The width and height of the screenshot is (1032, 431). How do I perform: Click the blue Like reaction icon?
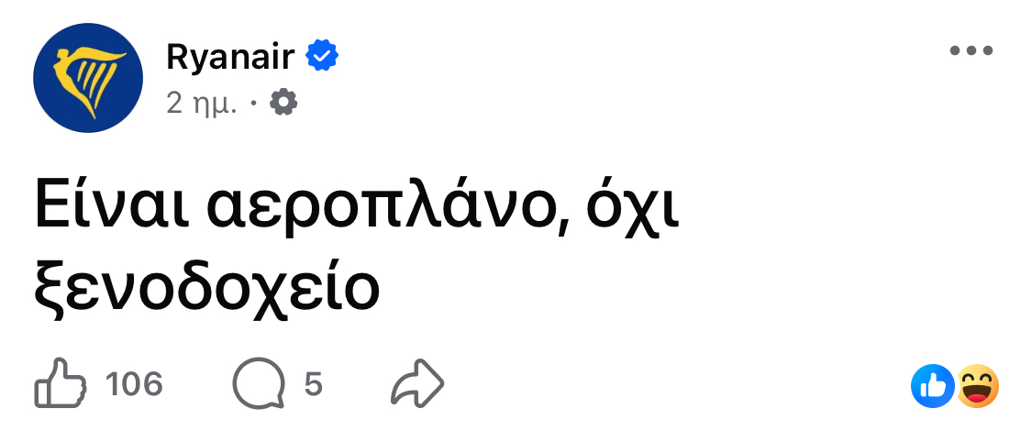932,386
